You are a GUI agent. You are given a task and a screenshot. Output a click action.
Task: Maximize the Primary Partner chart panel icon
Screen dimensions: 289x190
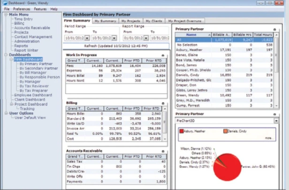coord(274,114)
